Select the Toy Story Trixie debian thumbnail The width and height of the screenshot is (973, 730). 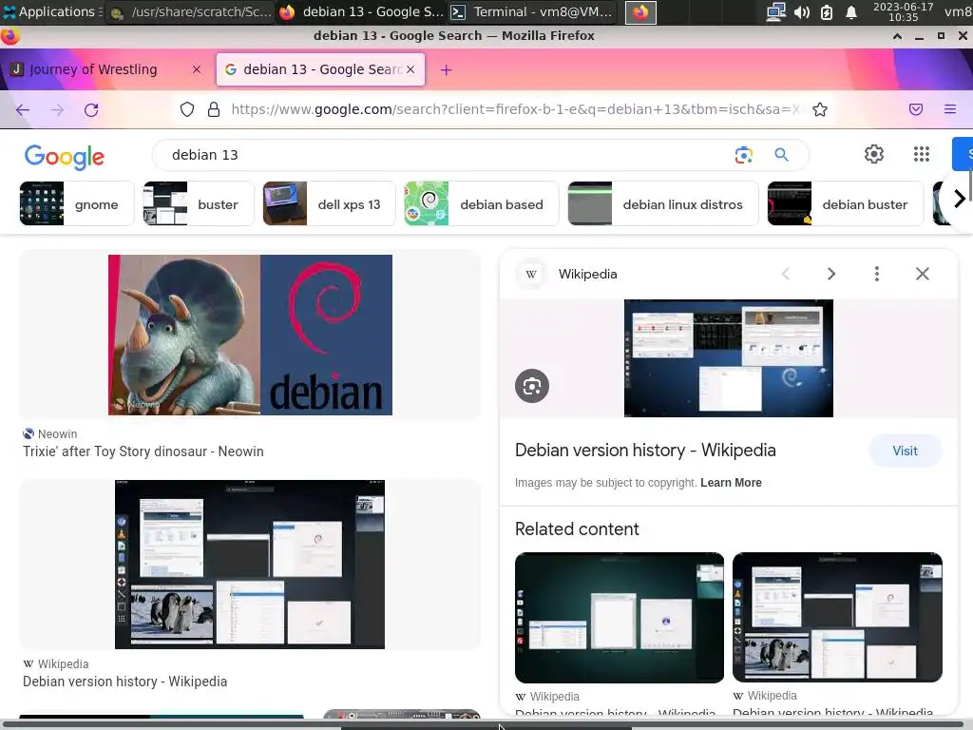coord(250,335)
